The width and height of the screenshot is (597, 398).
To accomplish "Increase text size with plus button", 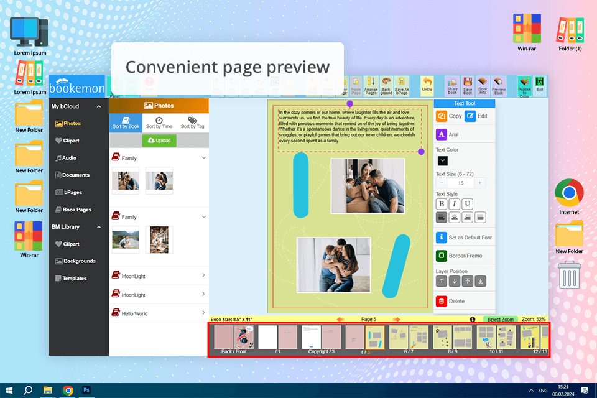I will [x=479, y=183].
